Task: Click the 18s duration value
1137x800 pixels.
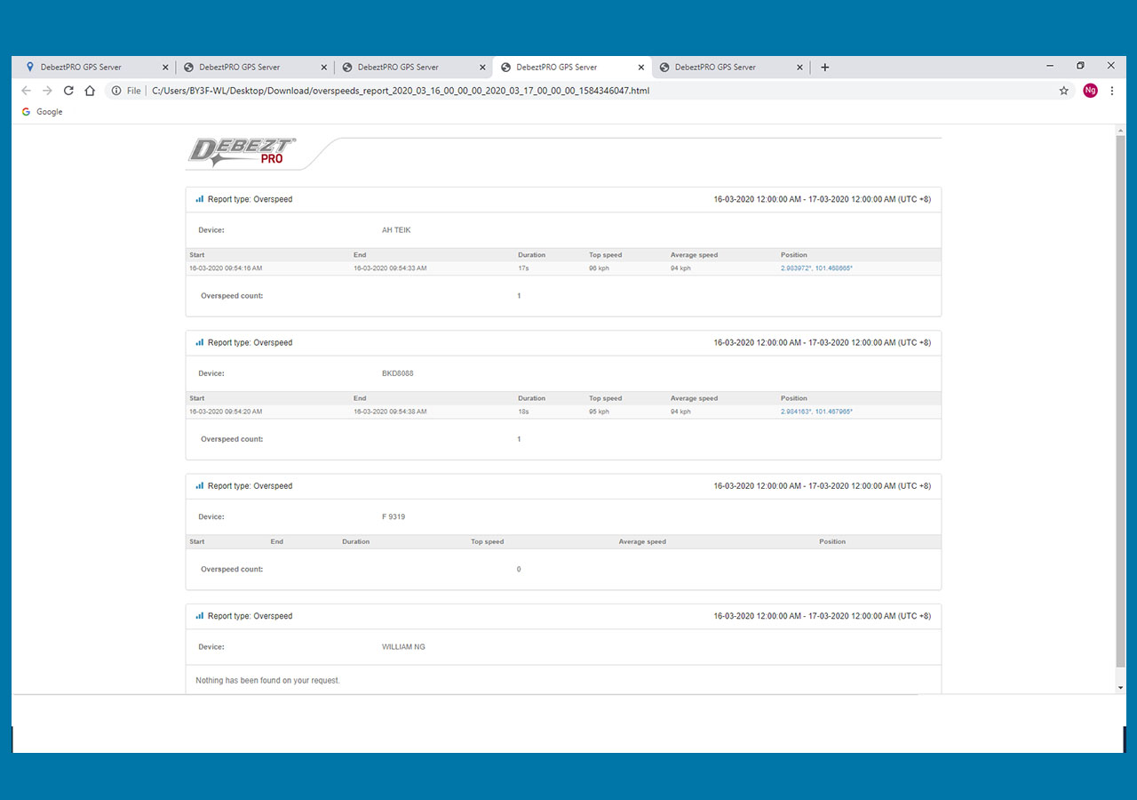Action: tap(523, 412)
